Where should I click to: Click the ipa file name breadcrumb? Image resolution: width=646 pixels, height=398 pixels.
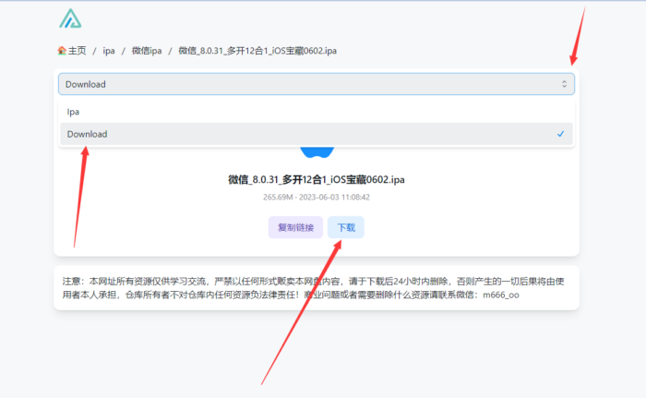[257, 51]
